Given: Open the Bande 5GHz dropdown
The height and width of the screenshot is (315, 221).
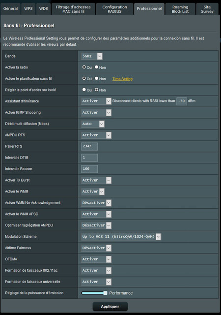Looking at the screenshot, I should coord(92,56).
